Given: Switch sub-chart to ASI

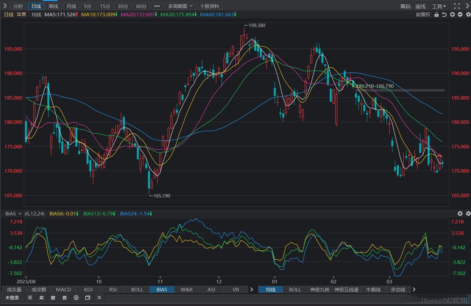Looking at the screenshot, I should (x=211, y=289).
